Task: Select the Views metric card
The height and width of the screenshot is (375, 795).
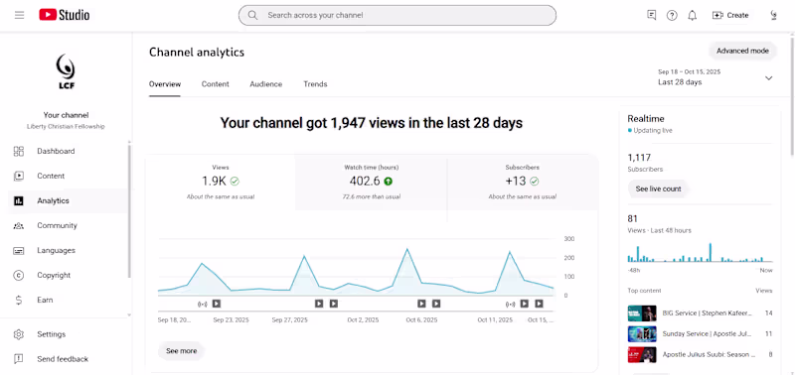Action: click(x=221, y=183)
